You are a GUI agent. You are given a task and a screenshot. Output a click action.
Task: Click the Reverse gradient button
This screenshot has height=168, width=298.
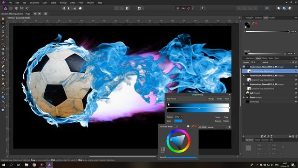pos(218,121)
